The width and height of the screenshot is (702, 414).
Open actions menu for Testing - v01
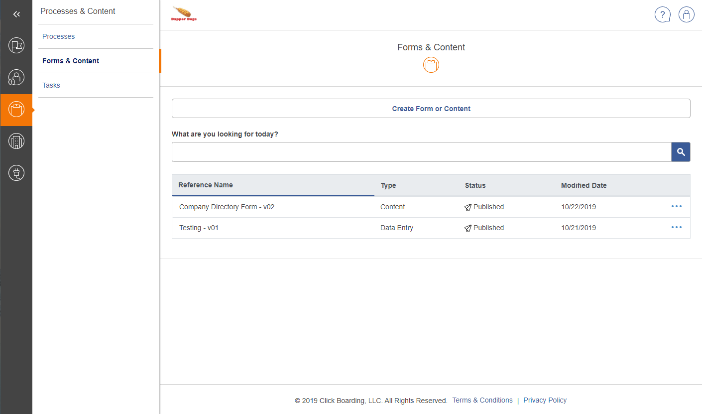tap(676, 227)
